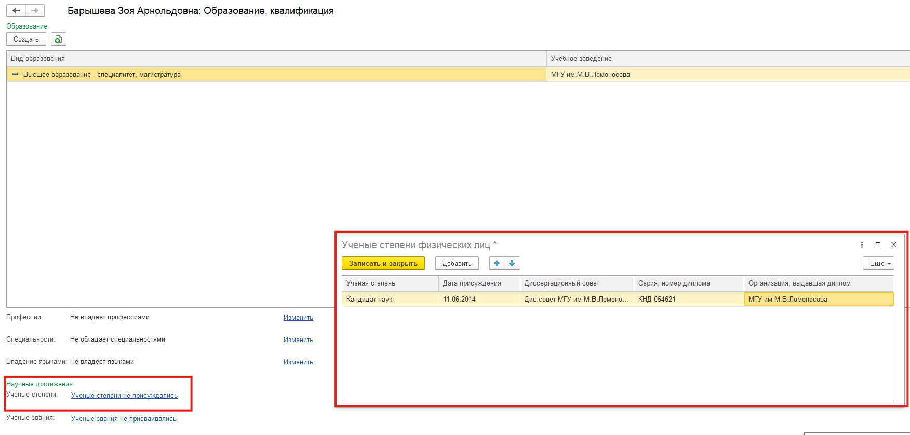Open the three-dot menu of Ученые степени dialog
This screenshot has width=910, height=435.
pyautogui.click(x=862, y=245)
